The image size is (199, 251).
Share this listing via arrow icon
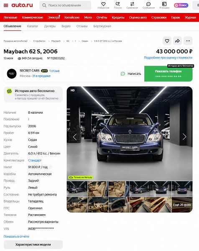pyautogui.click(x=177, y=41)
